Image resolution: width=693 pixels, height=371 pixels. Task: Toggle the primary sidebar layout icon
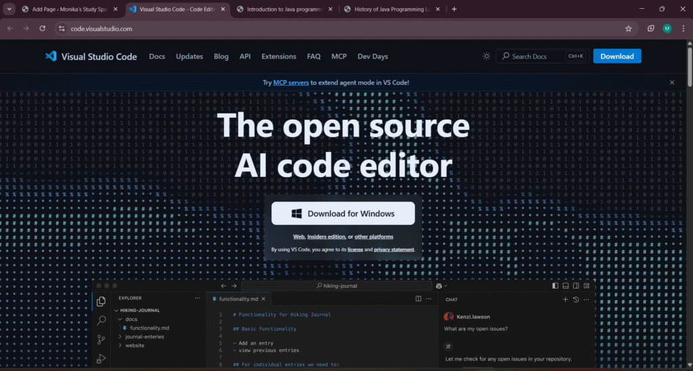tap(555, 286)
